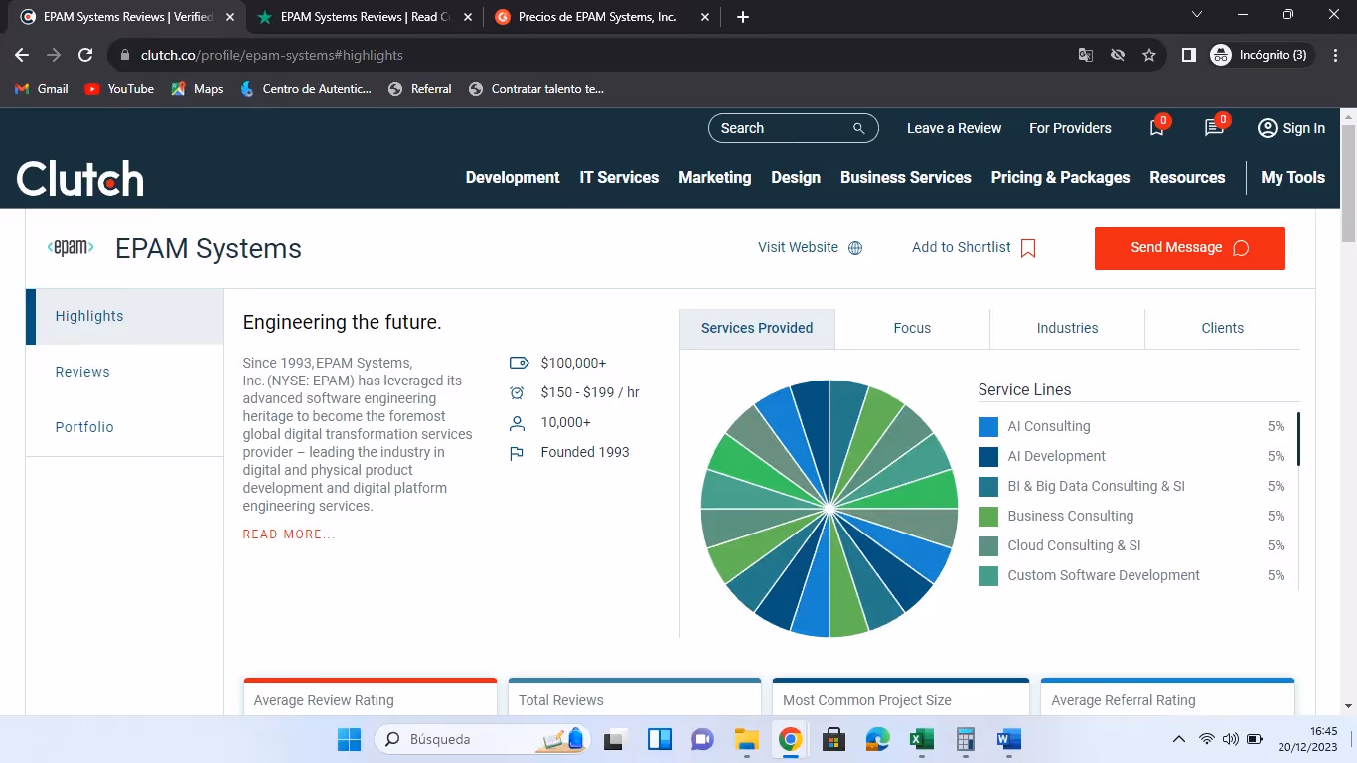Open Calculator from taskbar
1357x763 pixels.
(965, 739)
